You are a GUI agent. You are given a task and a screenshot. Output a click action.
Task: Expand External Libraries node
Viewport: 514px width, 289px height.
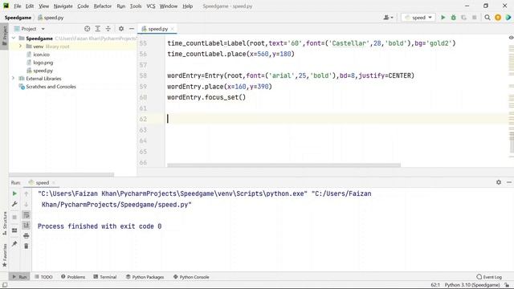(x=13, y=79)
